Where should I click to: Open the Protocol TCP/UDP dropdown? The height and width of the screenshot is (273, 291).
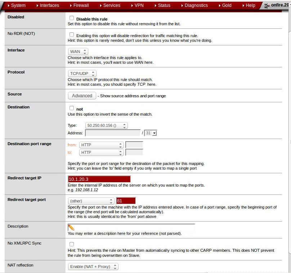[82, 73]
